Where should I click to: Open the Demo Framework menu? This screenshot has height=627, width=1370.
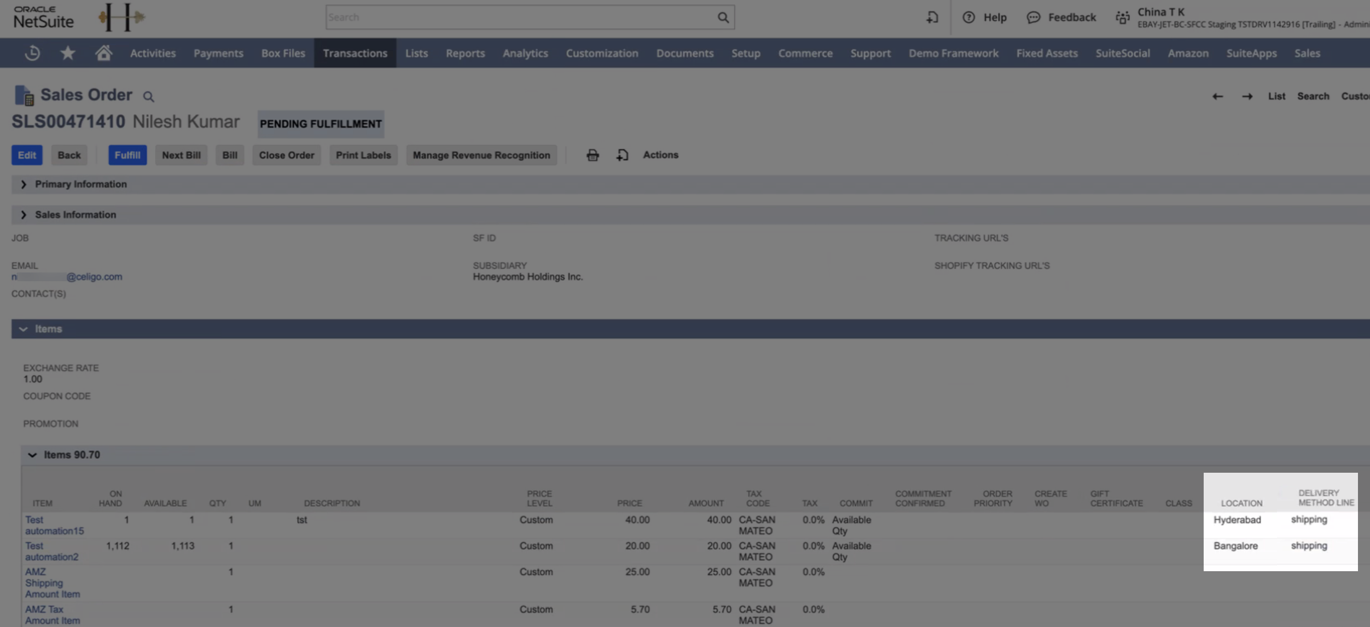(954, 53)
